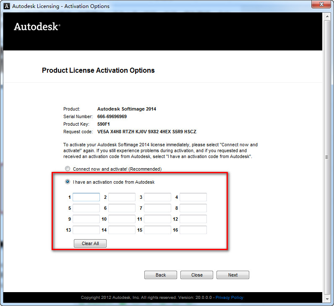This screenshot has width=334, height=306.
Task: Click the serial number 666-69696969
Action: click(x=112, y=116)
